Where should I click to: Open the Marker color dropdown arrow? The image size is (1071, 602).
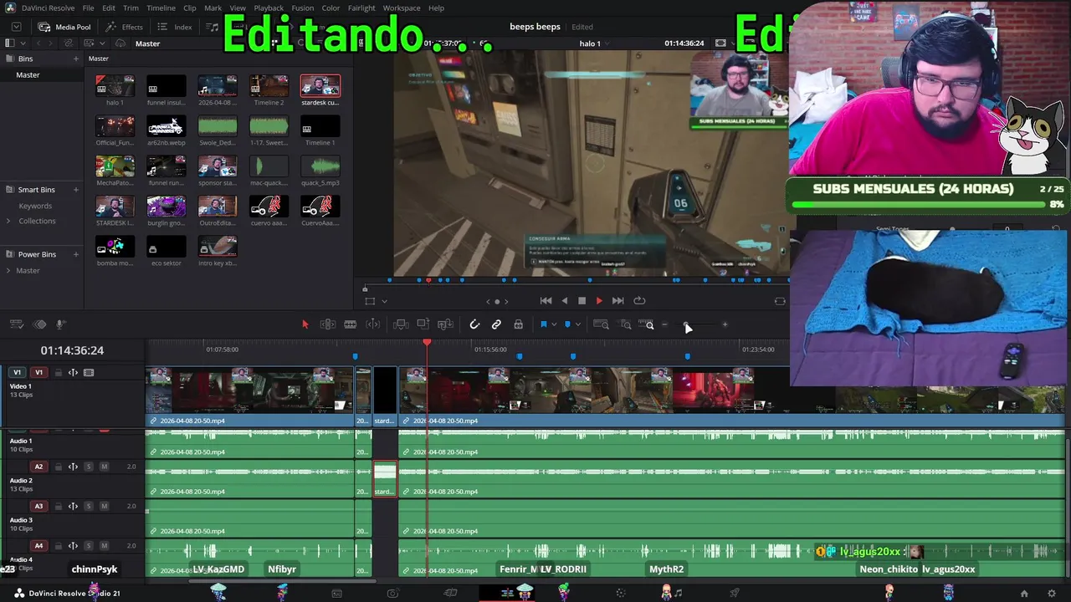click(577, 324)
